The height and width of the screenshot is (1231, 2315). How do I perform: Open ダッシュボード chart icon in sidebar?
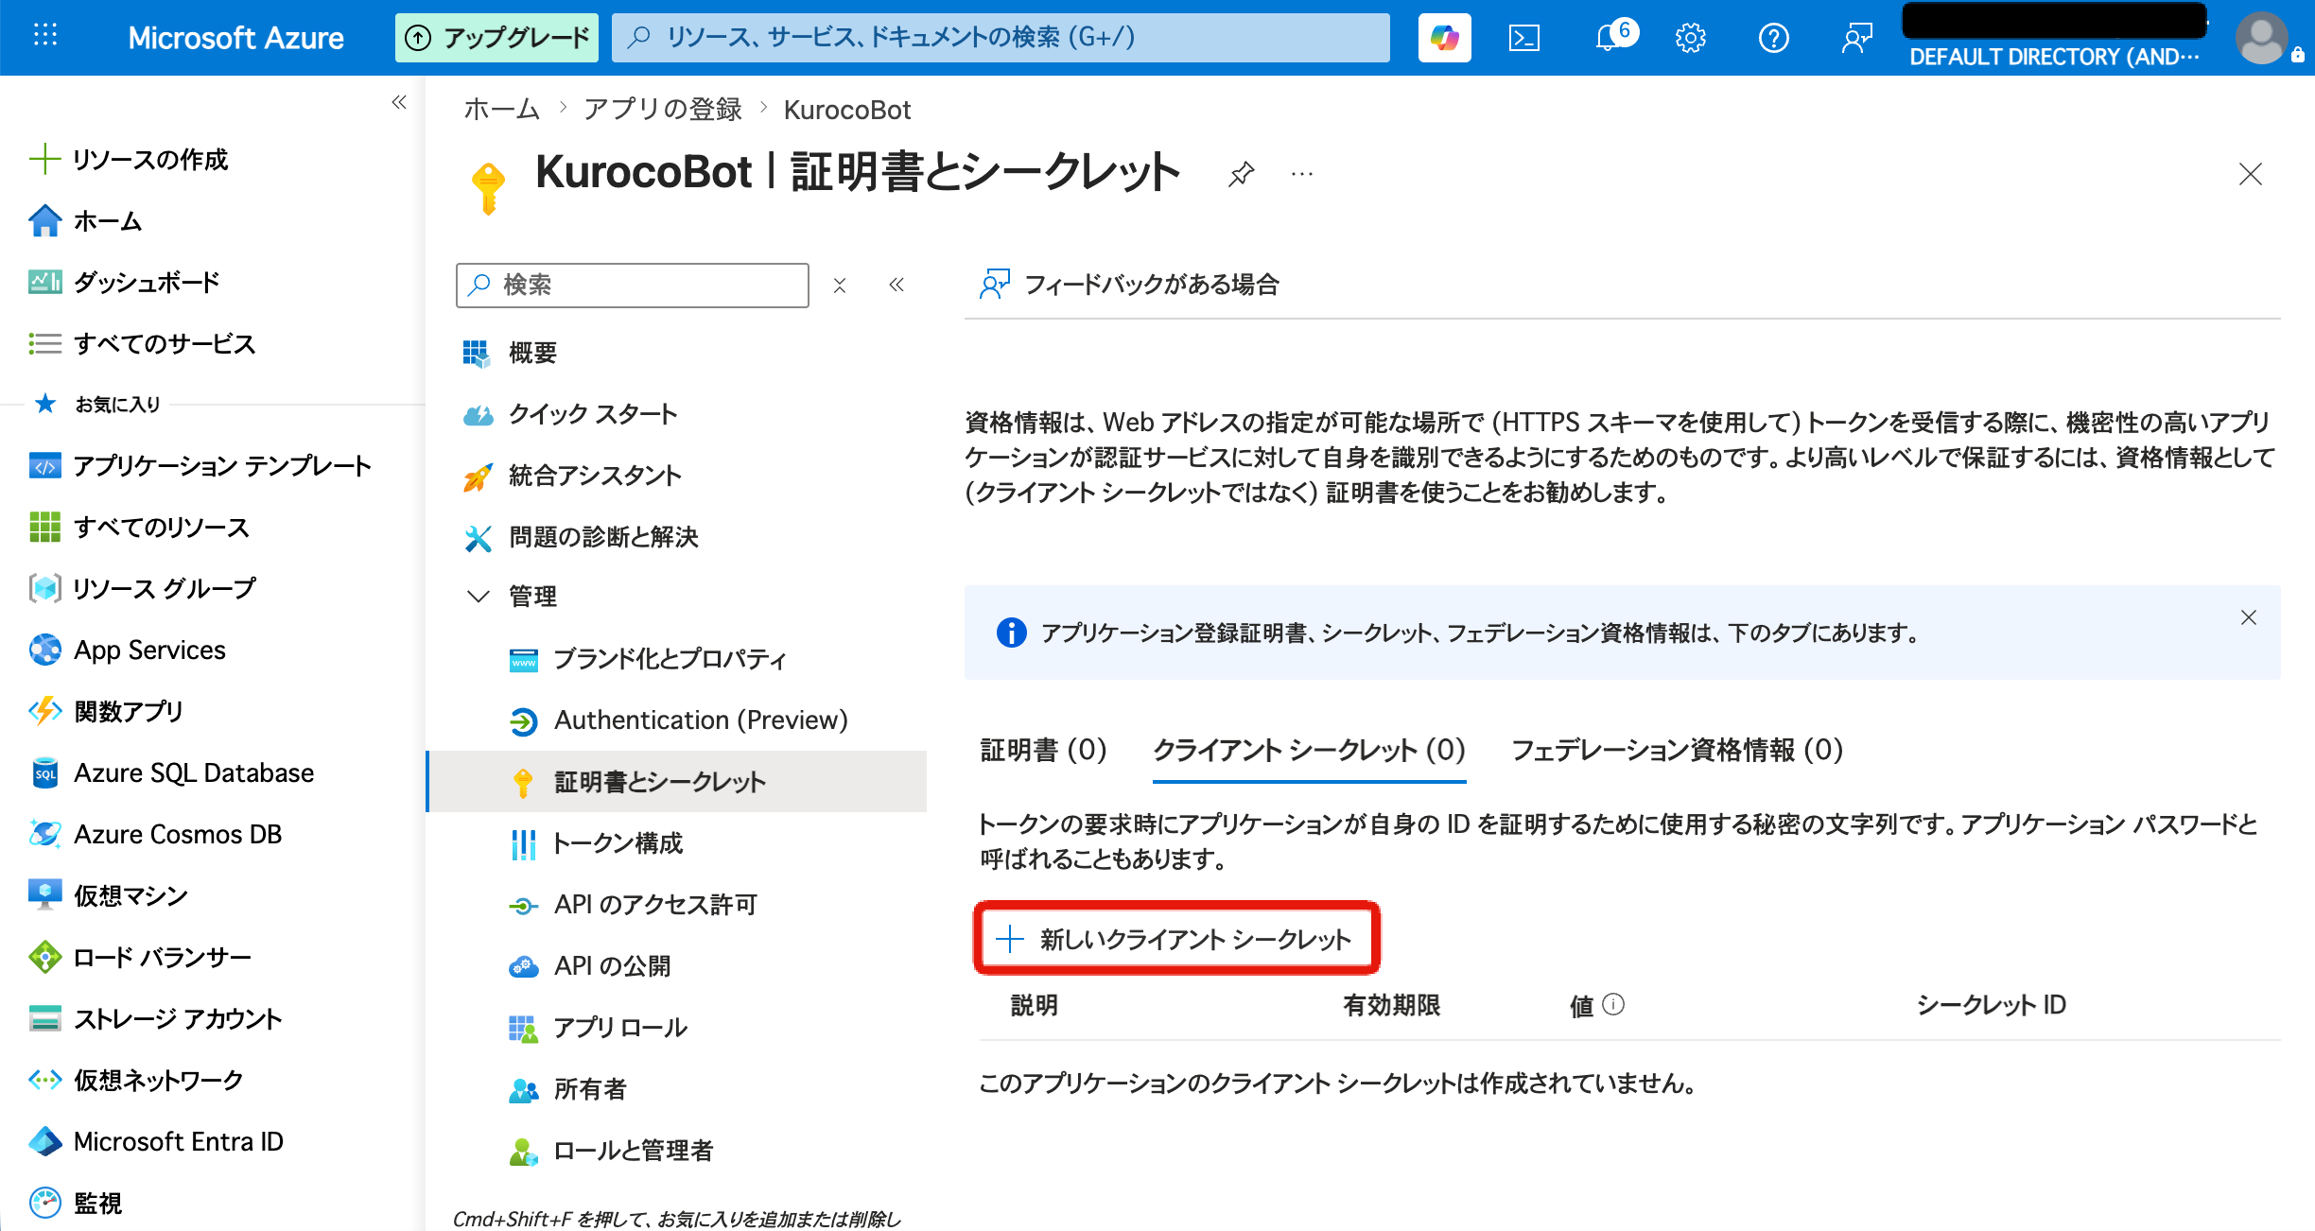click(44, 282)
